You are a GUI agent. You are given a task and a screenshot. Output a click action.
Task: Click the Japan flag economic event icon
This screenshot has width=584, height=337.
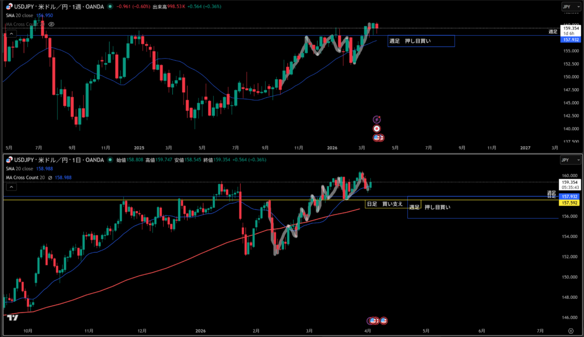pyautogui.click(x=376, y=129)
